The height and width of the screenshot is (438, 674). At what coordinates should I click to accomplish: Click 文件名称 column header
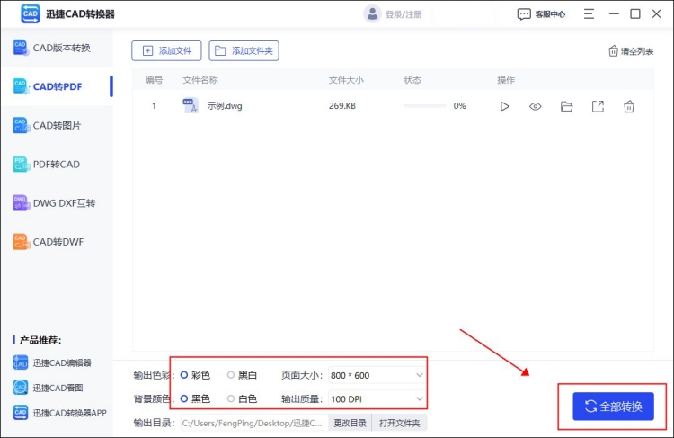click(200, 80)
